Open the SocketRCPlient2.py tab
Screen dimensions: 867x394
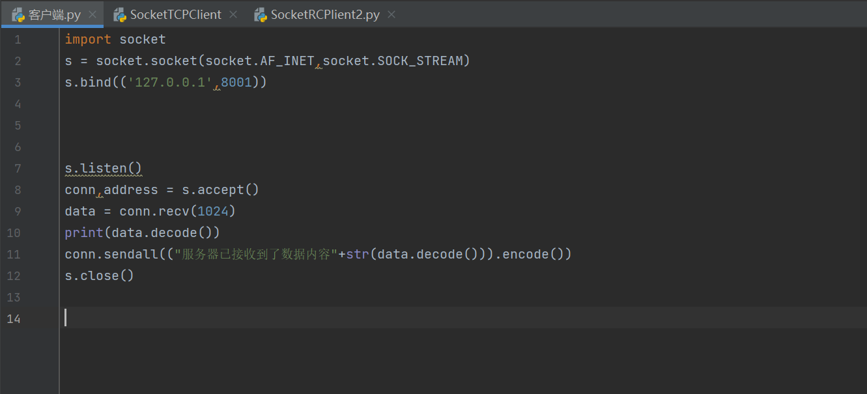[324, 14]
